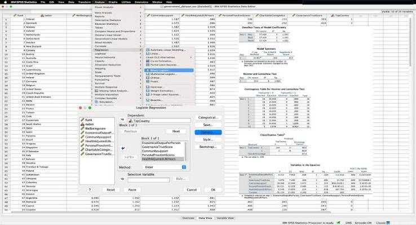Viewport: 416px width, 225px height.
Task: Click the Linear regression icon in submenu
Action: pos(148,54)
